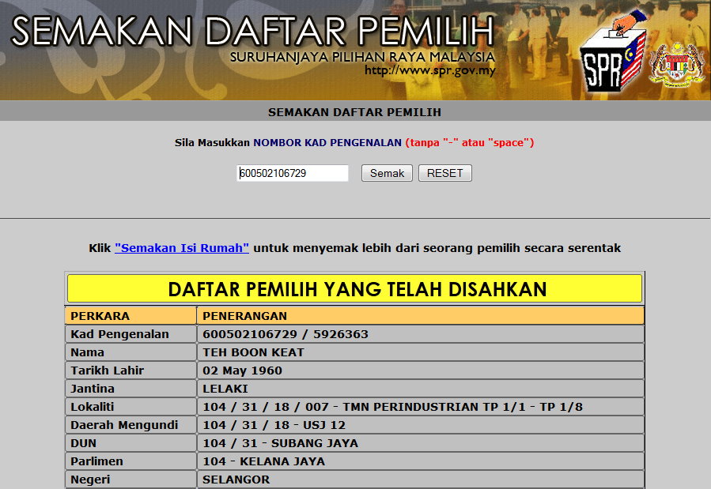Click the "600502106729 / 5926363" cell
The width and height of the screenshot is (711, 489).
coord(421,334)
